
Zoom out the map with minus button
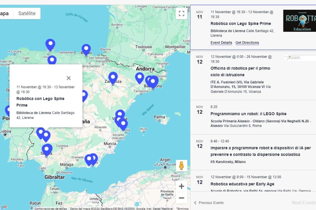point(181,198)
